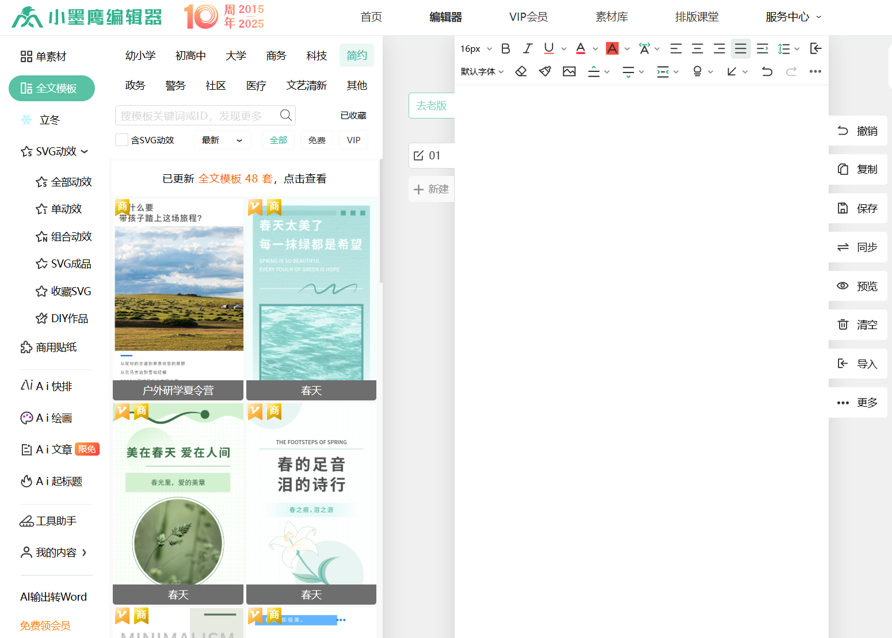892x638 pixels.
Task: Activate the format painter brush
Action: click(545, 71)
